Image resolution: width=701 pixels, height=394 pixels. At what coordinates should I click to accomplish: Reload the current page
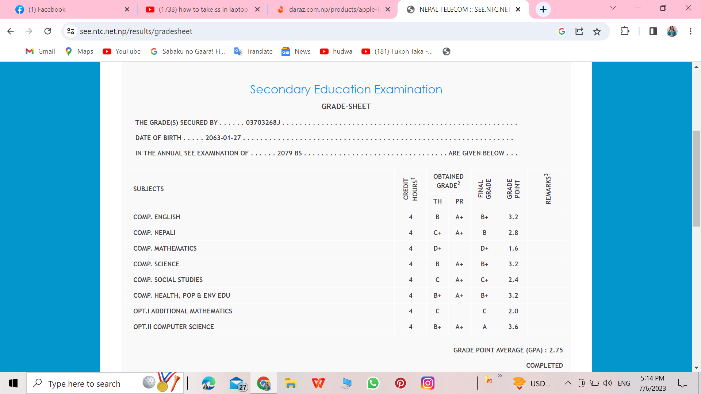47,31
